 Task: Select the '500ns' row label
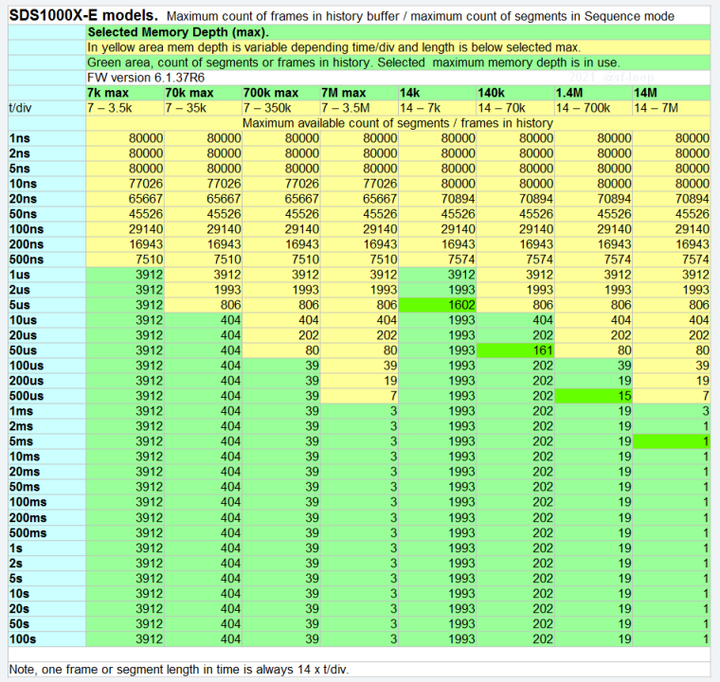[46, 260]
